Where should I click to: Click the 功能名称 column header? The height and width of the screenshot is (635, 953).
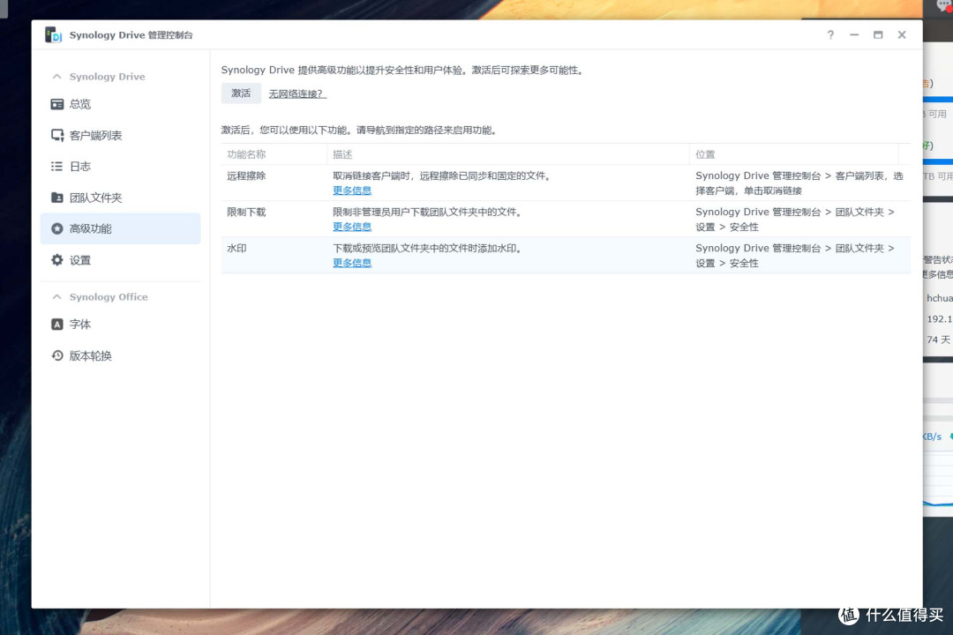pyautogui.click(x=274, y=154)
